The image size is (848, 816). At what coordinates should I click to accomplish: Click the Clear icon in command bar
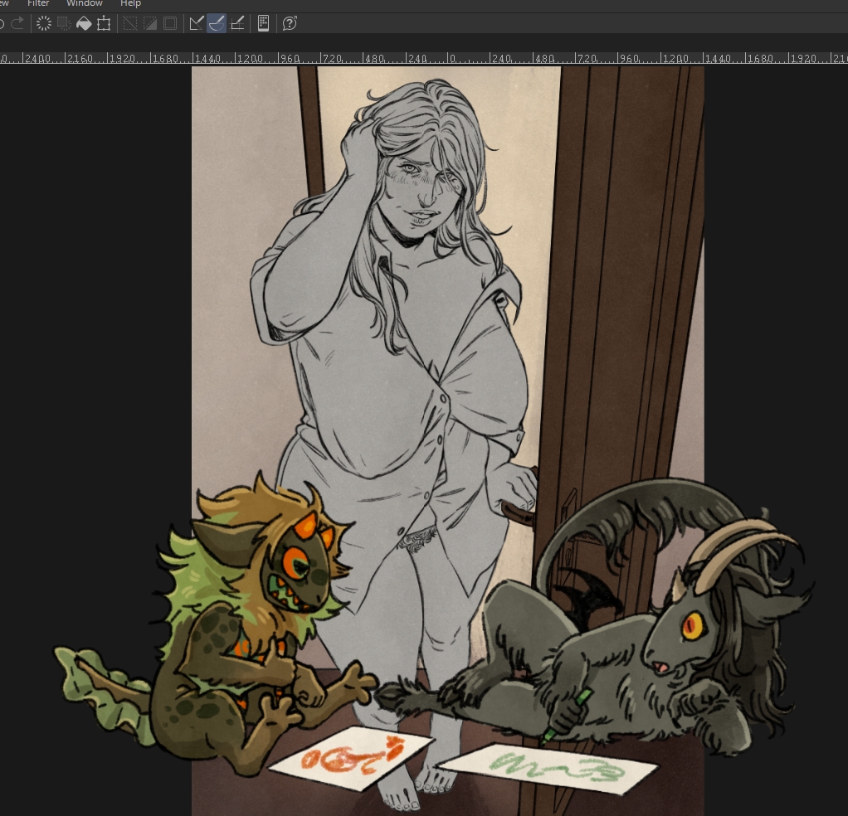[43, 23]
